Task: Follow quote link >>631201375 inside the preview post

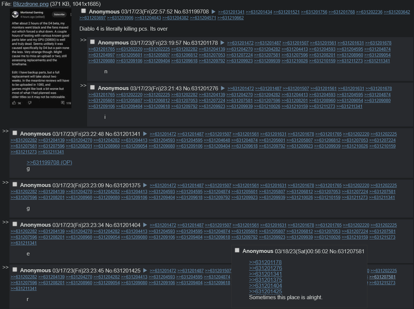Action: click(265, 280)
